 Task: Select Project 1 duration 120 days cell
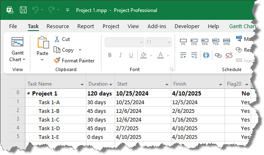[101, 93]
